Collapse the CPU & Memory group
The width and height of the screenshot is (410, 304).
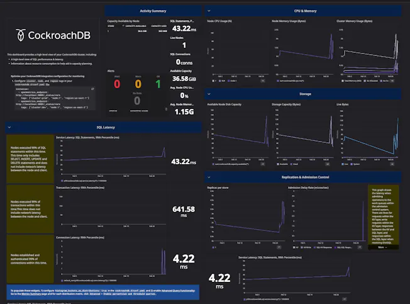209,11
